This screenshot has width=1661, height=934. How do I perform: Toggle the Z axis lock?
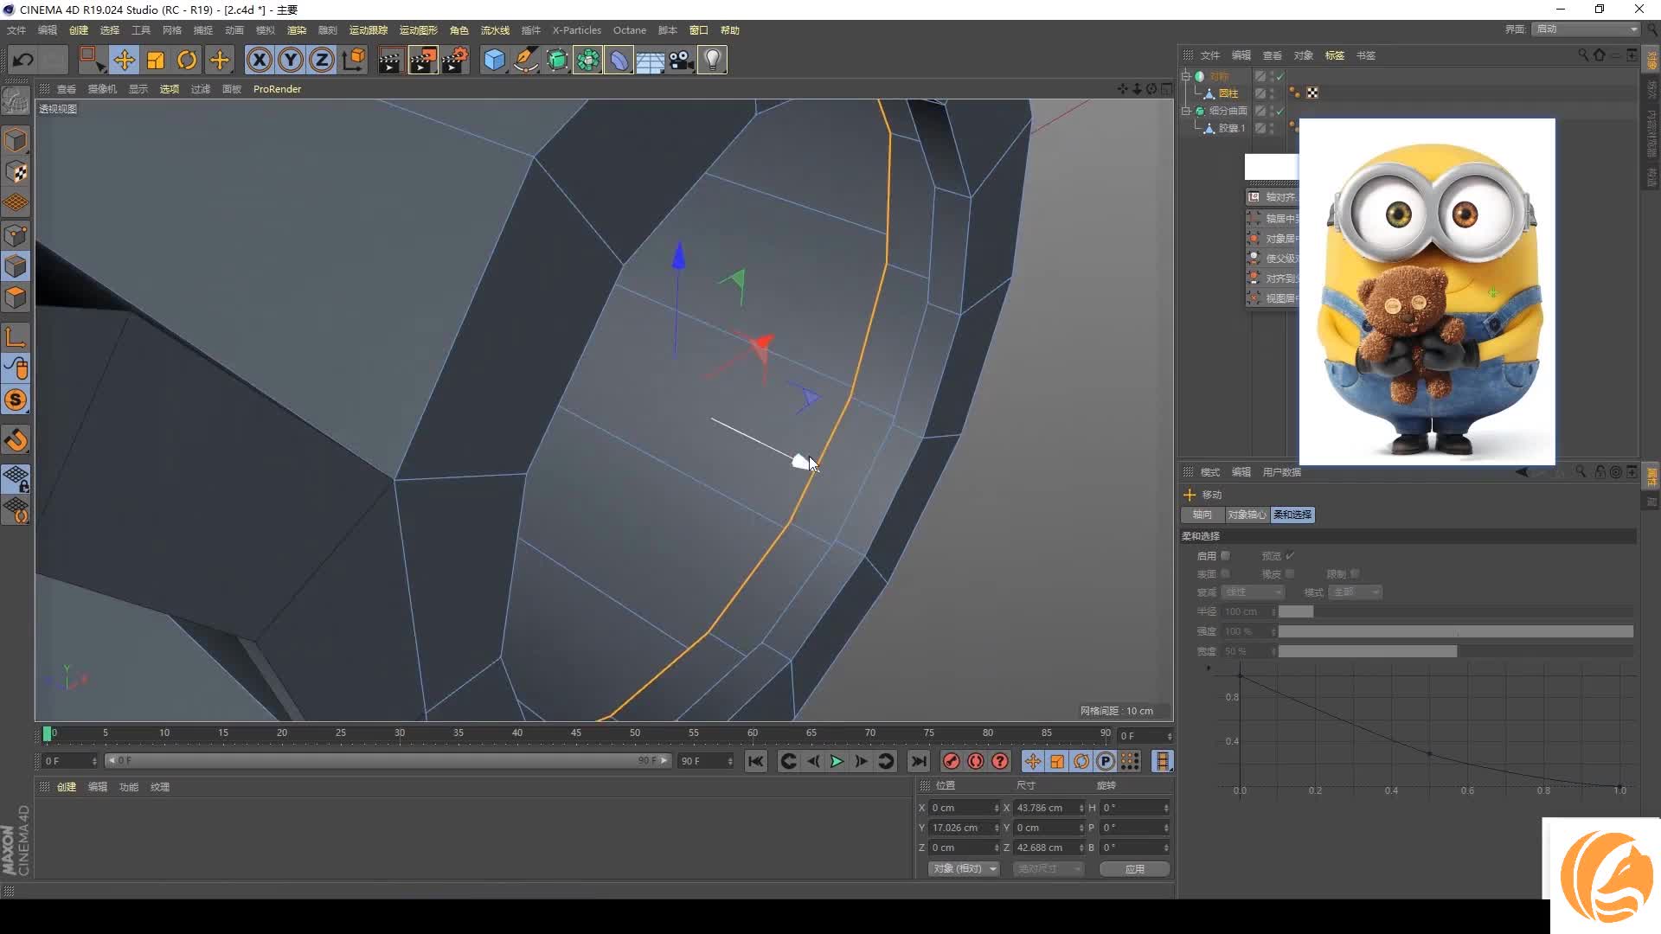coord(322,60)
